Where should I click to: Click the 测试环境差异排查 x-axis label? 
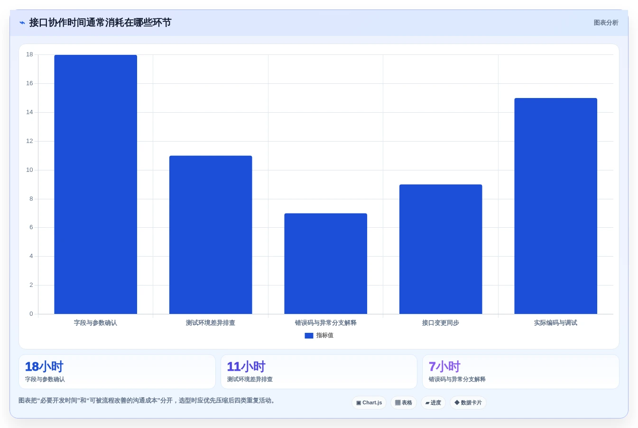211,323
